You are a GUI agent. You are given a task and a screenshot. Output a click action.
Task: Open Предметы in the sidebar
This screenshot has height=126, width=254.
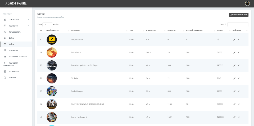click(13, 50)
